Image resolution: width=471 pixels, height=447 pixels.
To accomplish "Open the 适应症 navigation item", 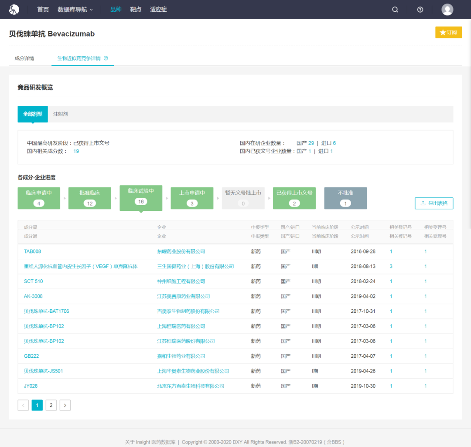I will 158,10.
